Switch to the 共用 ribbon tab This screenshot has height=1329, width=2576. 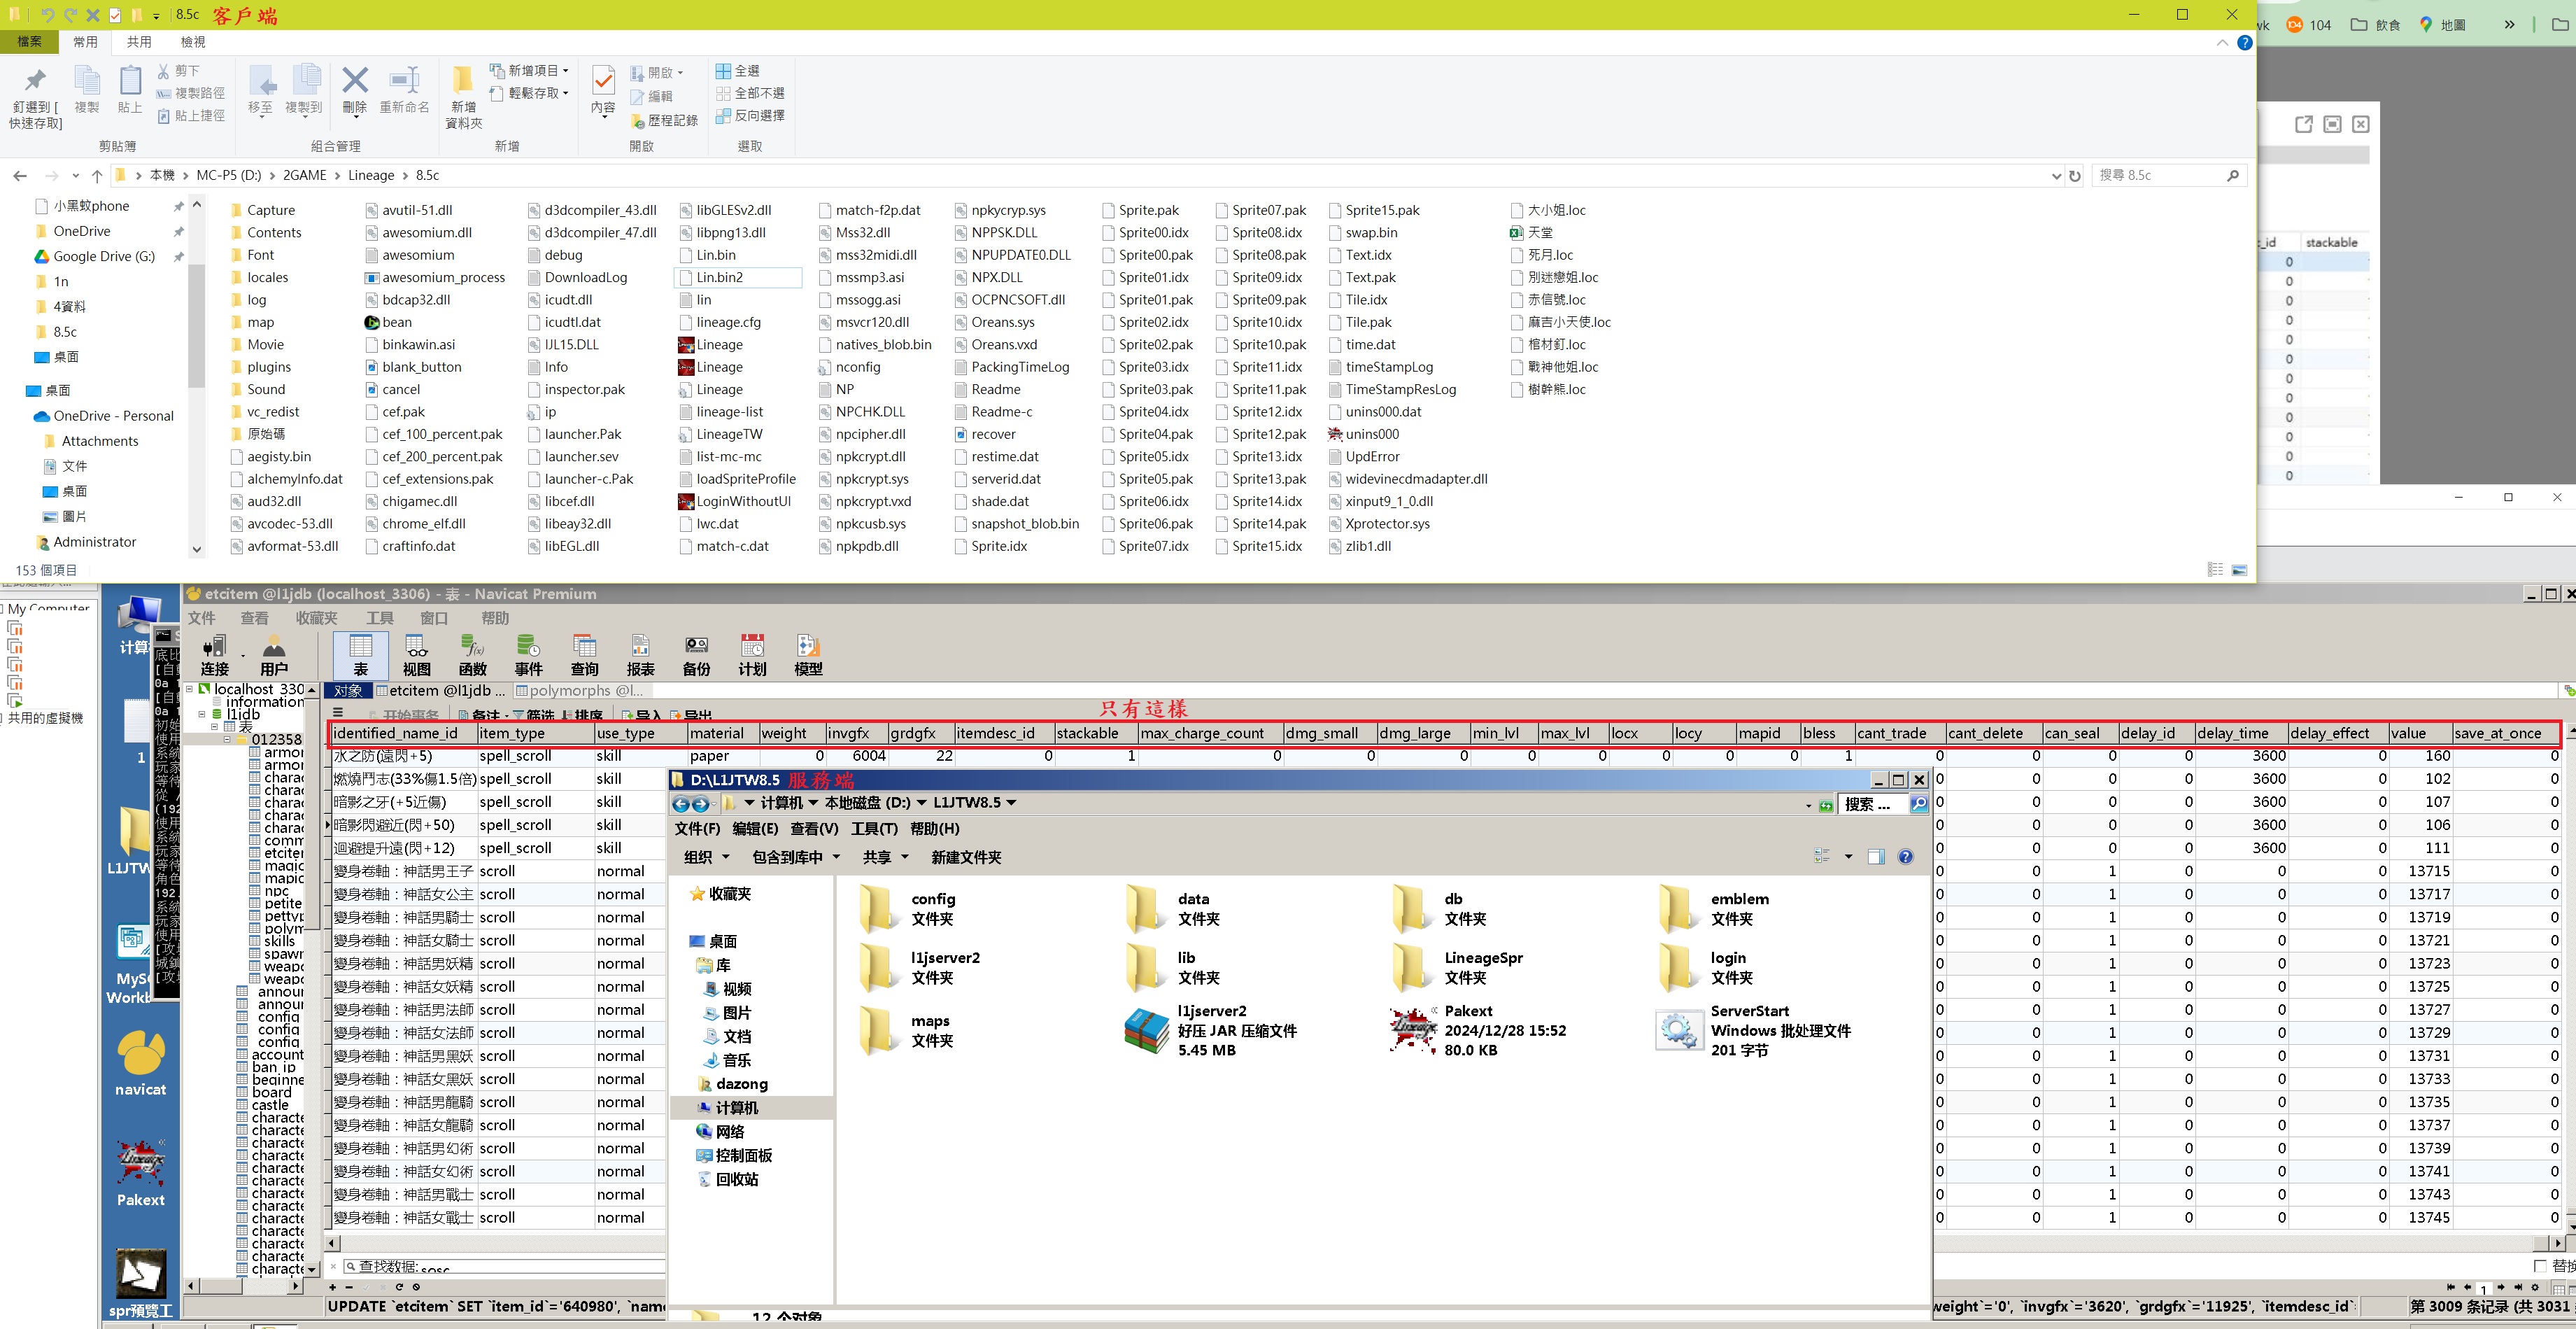point(139,42)
